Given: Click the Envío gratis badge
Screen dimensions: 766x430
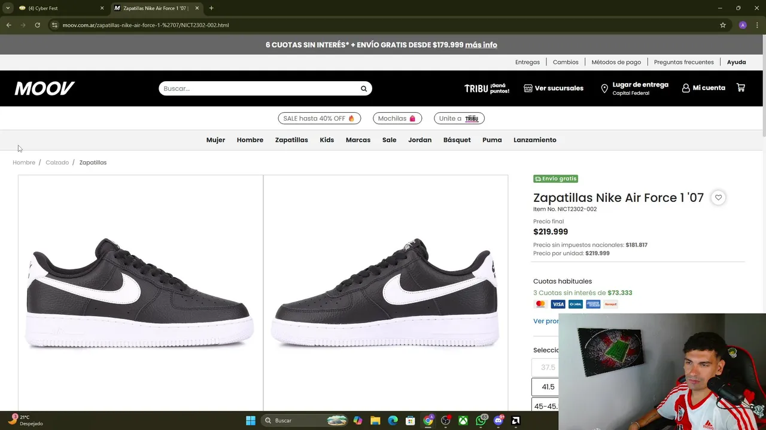Looking at the screenshot, I should (x=555, y=179).
